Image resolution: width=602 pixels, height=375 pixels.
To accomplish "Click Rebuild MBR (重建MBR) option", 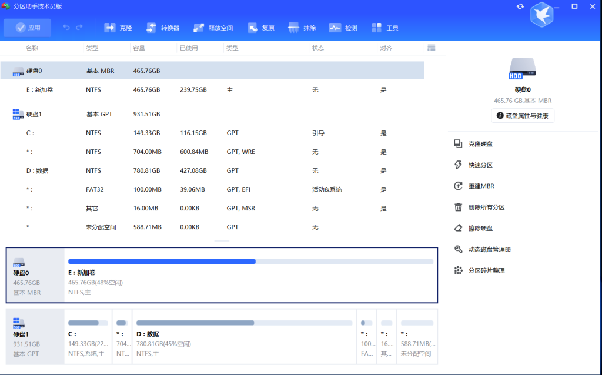I will (481, 186).
